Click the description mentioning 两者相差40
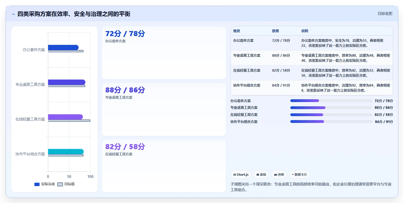The height and width of the screenshot is (203, 404). tap(346, 58)
